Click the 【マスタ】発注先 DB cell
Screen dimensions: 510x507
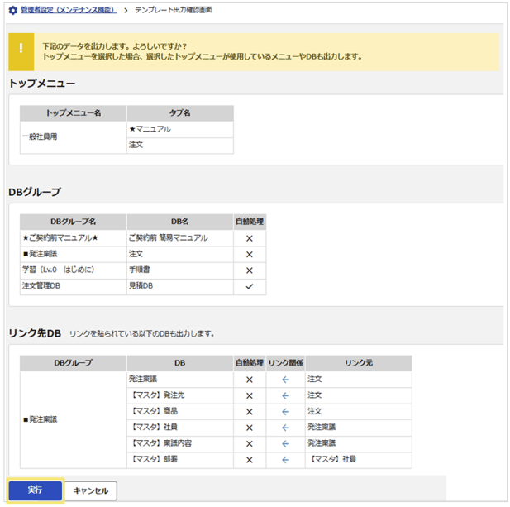(180, 395)
